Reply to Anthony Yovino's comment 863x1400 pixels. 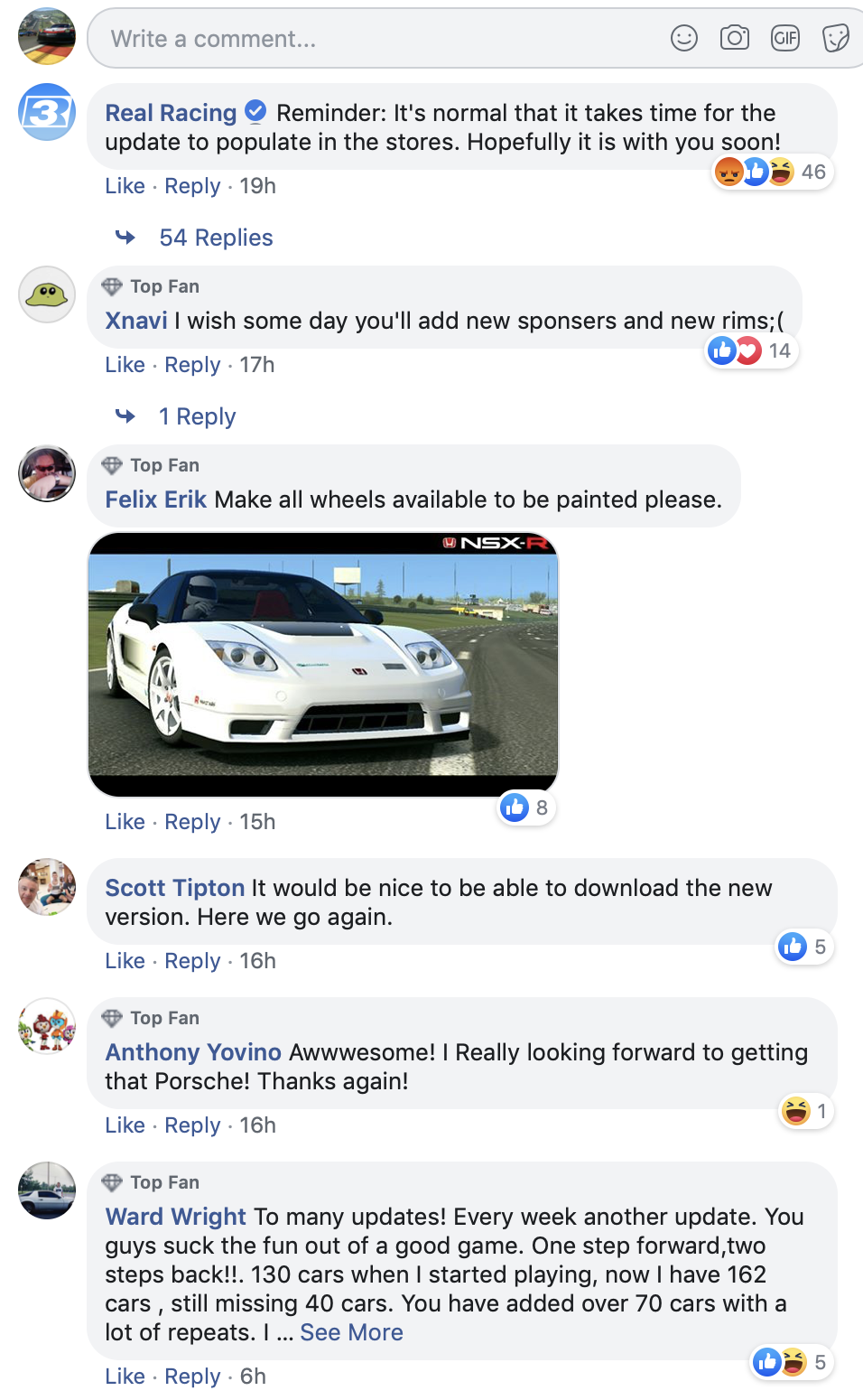pyautogui.click(x=192, y=1125)
